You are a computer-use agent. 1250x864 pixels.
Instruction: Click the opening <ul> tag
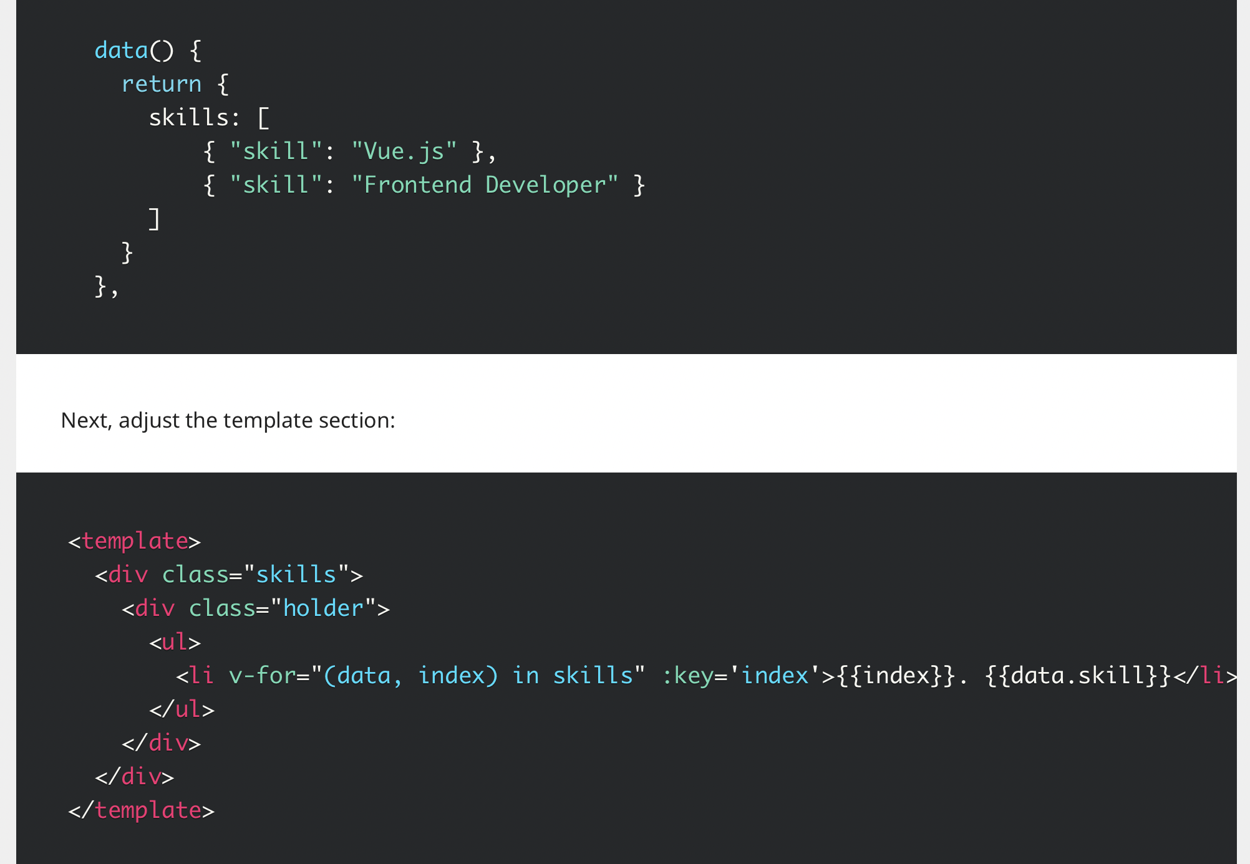(x=175, y=642)
